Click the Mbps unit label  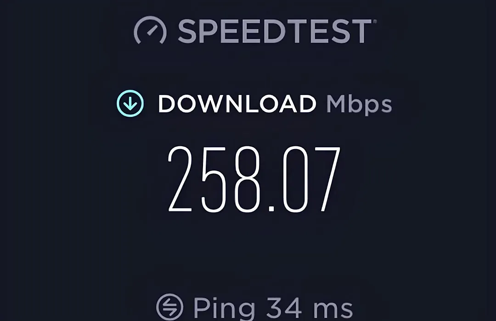[359, 104]
